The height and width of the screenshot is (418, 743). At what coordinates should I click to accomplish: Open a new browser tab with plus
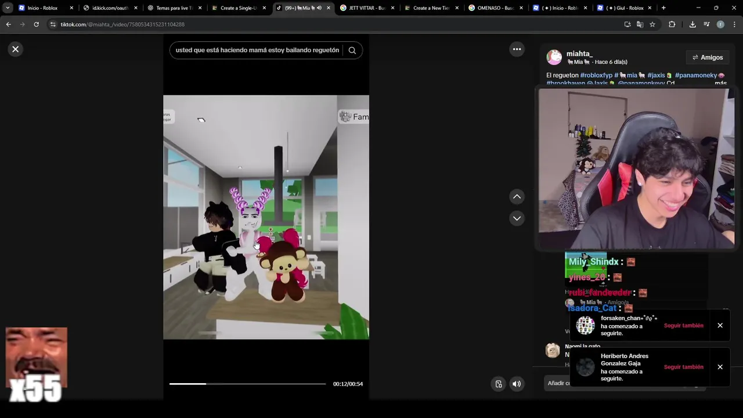tap(663, 8)
